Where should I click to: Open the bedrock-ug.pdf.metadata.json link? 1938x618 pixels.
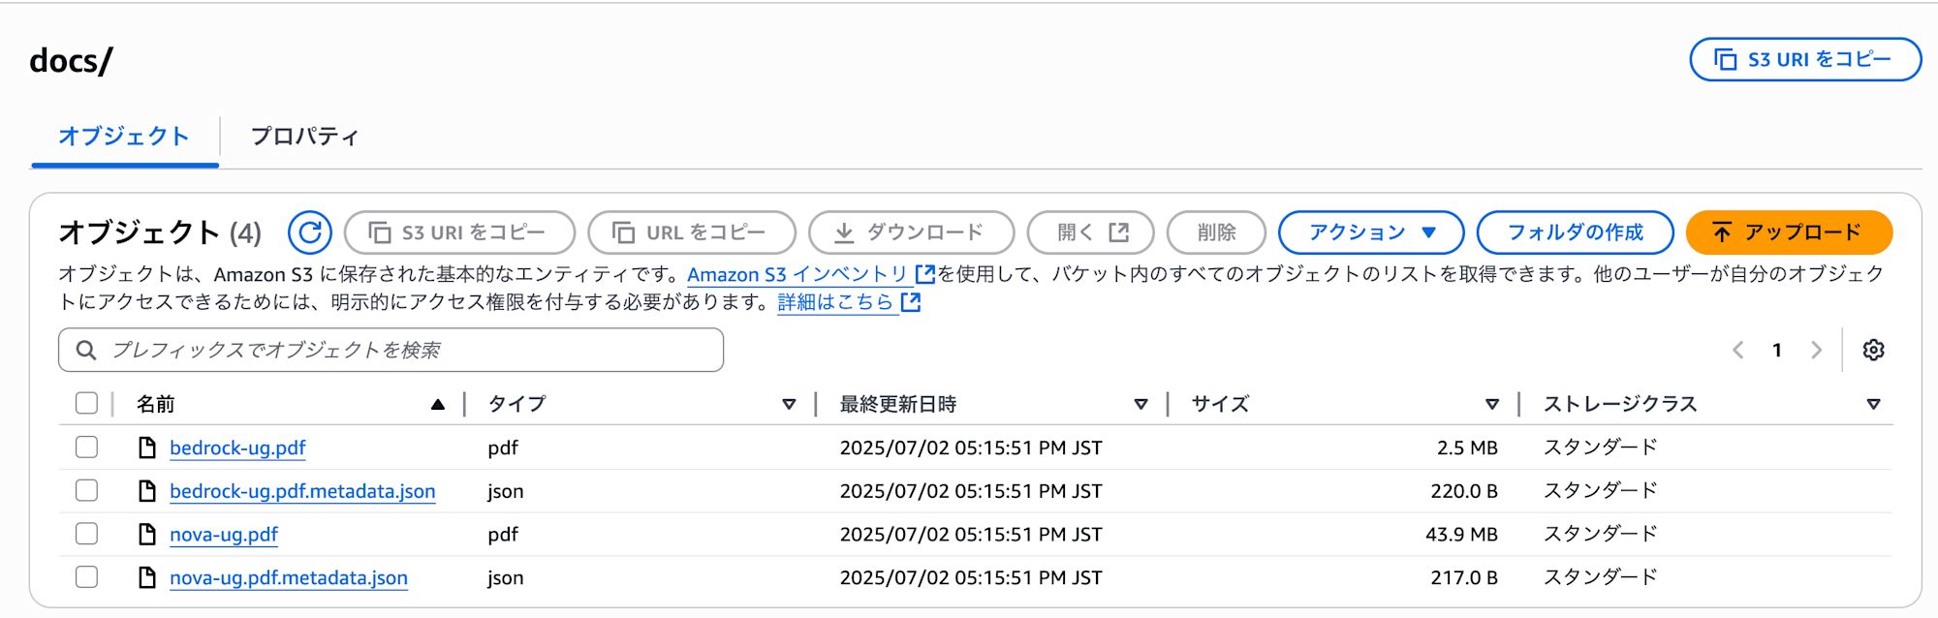302,491
